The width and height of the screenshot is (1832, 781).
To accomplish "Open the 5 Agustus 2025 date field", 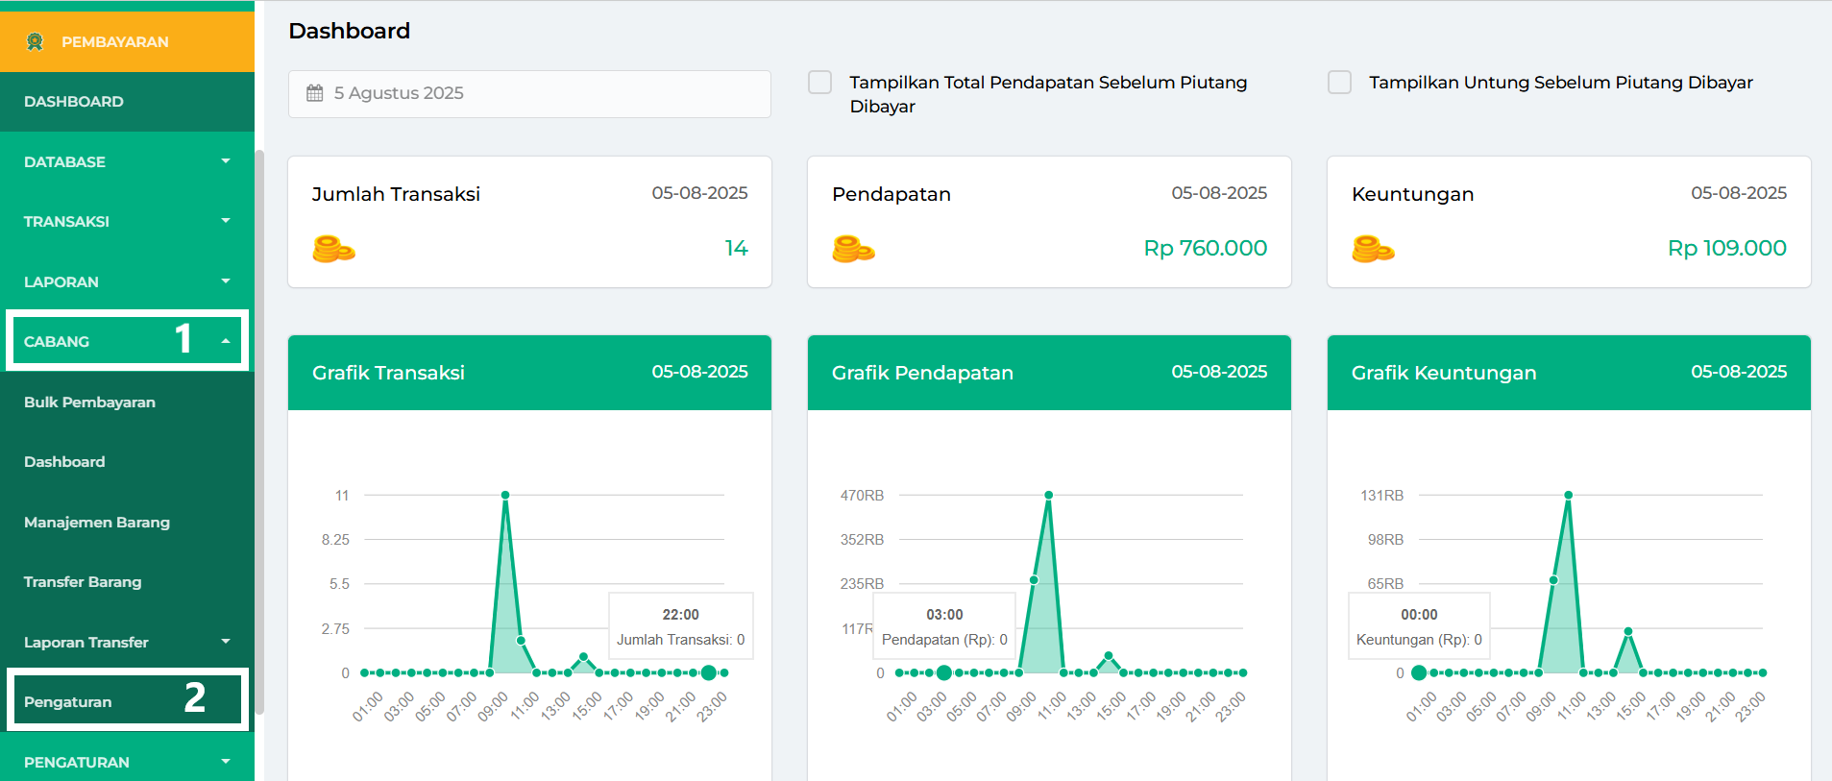I will tap(529, 93).
